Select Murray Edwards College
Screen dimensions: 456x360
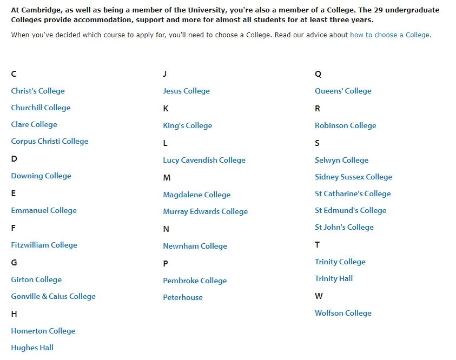205,211
